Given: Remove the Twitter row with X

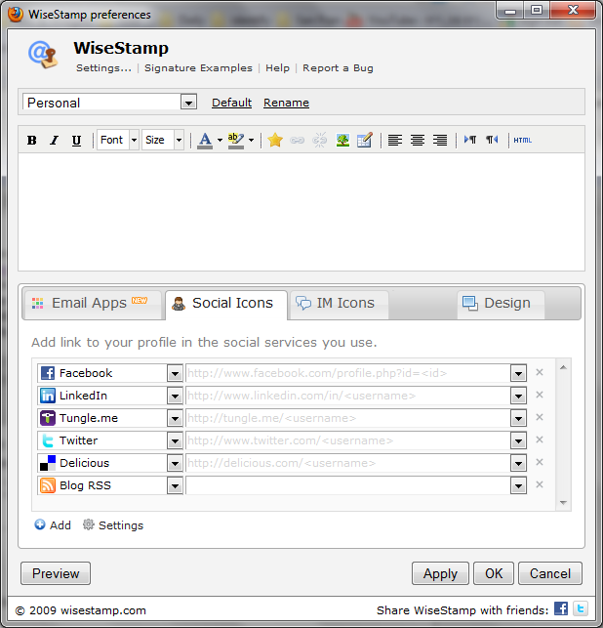Looking at the screenshot, I should 540,440.
